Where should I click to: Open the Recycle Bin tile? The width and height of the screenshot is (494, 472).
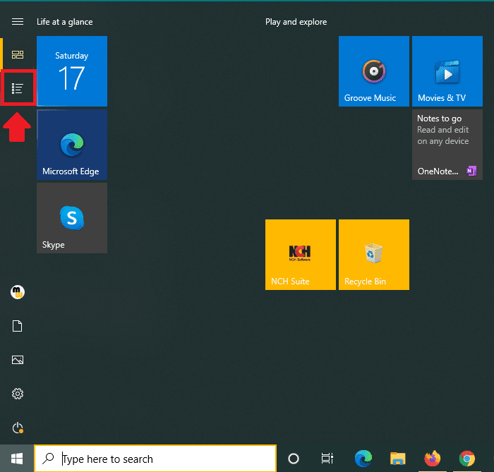tap(373, 255)
